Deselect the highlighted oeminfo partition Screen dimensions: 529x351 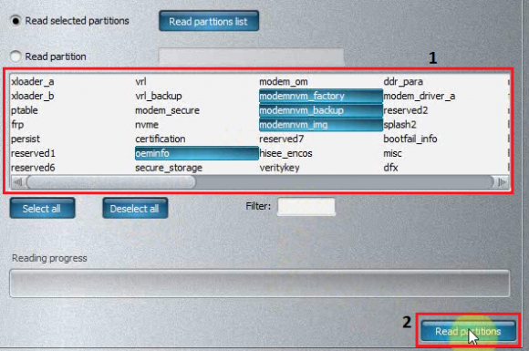[x=197, y=153]
